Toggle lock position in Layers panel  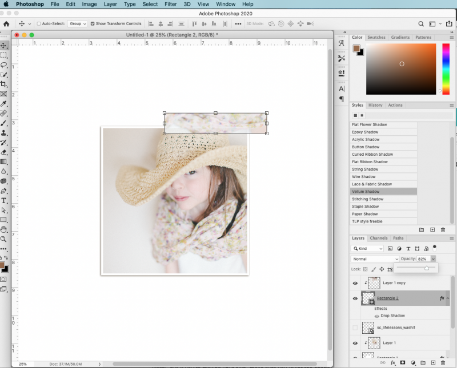pyautogui.click(x=382, y=269)
